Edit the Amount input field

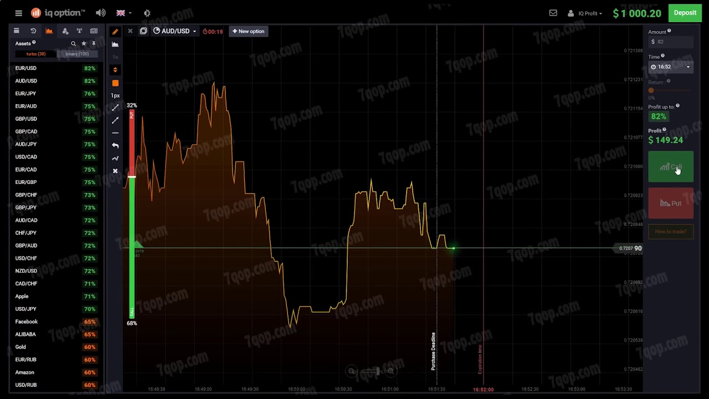pyautogui.click(x=671, y=42)
